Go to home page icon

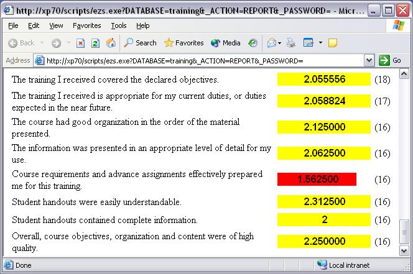click(x=111, y=43)
